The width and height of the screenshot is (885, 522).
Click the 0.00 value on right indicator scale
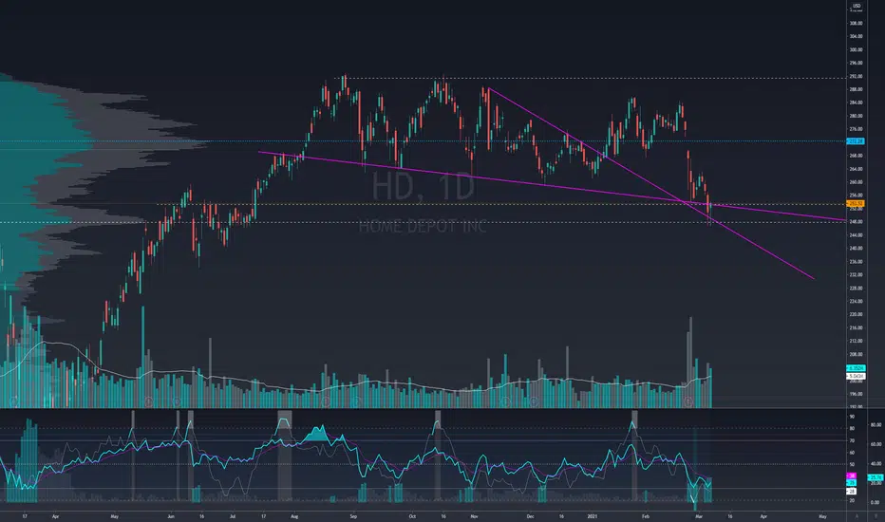tap(876, 502)
